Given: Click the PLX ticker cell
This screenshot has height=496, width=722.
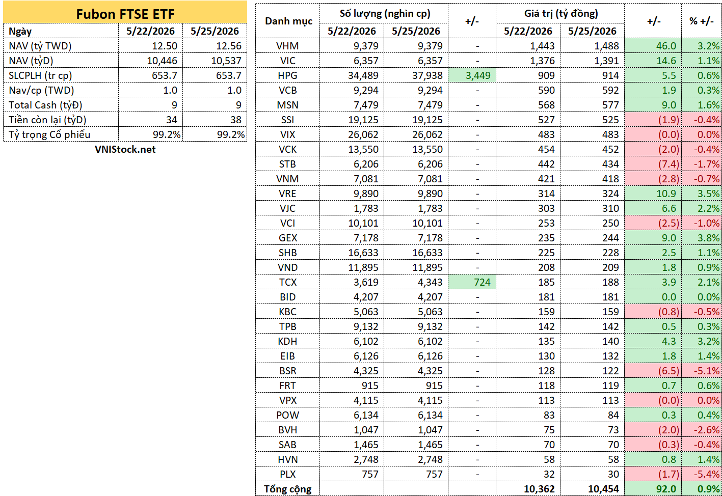Looking at the screenshot, I should point(288,474).
